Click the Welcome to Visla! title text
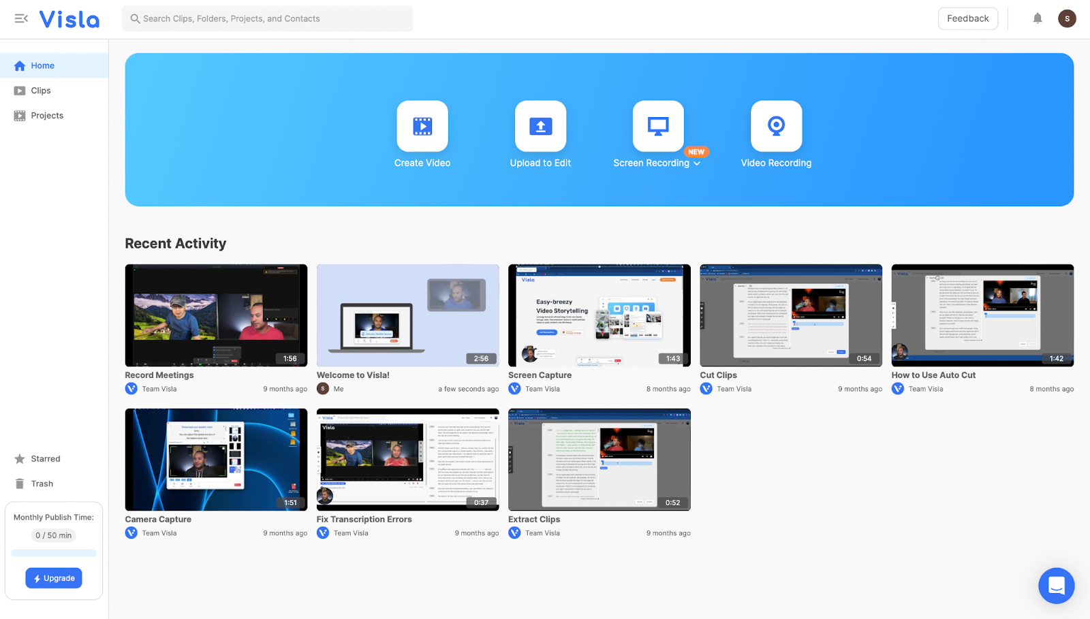Viewport: 1090px width, 619px height. [x=353, y=375]
